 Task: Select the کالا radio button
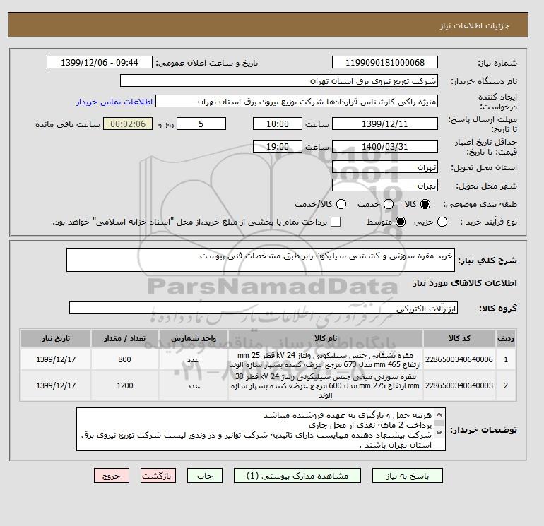pos(425,204)
